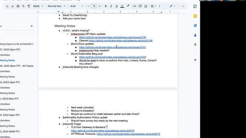
Task: Click '[flynn] Docs updates' line
Action: 82,44
